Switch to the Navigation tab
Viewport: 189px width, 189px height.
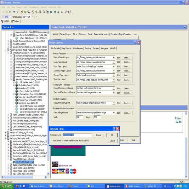tap(104, 49)
